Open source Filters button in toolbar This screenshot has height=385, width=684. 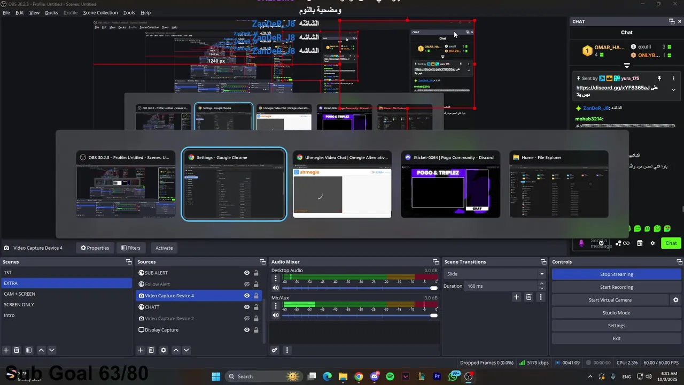click(x=131, y=248)
